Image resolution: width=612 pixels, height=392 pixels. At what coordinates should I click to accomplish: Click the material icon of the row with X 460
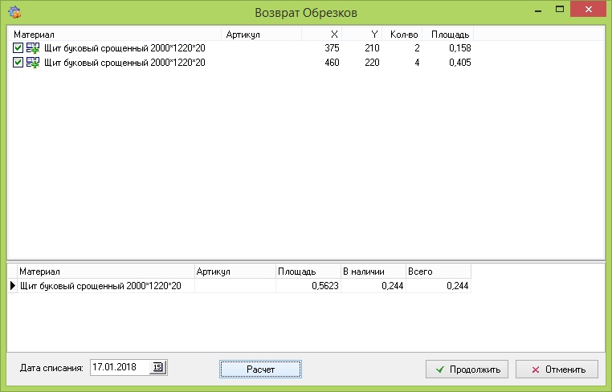pyautogui.click(x=33, y=63)
